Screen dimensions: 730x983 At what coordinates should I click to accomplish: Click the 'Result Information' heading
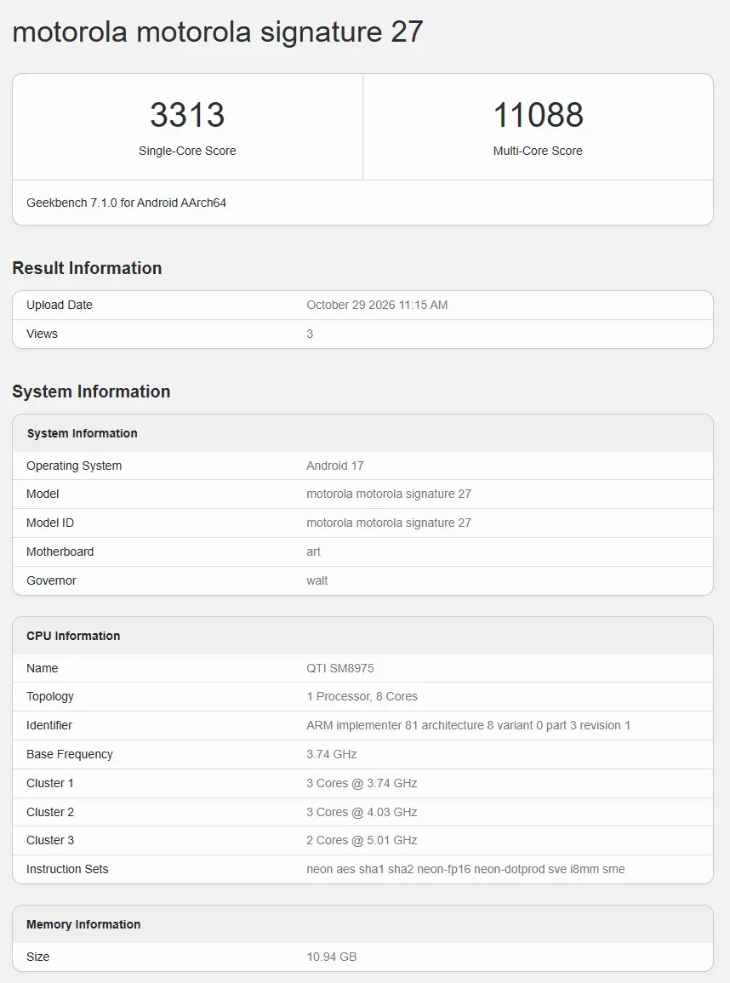[87, 268]
